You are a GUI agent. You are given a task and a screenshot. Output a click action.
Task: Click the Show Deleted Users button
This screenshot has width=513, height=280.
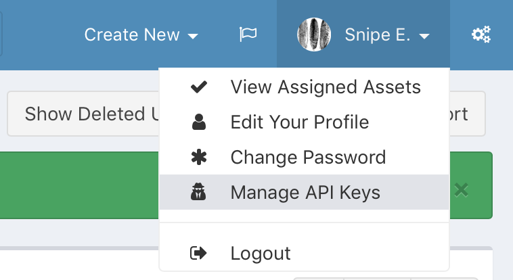(83, 114)
